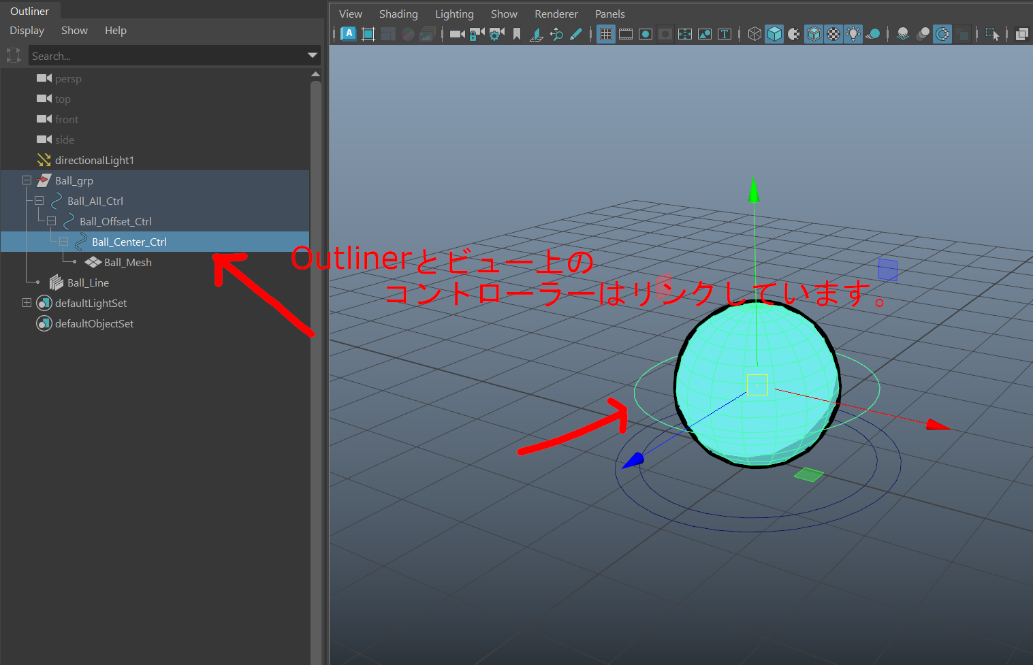
Task: Toggle the Film Gate icon
Action: tap(626, 34)
